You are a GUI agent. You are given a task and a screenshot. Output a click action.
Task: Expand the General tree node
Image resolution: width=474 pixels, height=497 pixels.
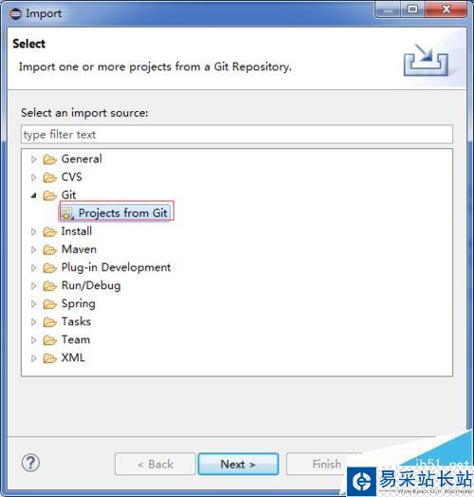tap(33, 159)
